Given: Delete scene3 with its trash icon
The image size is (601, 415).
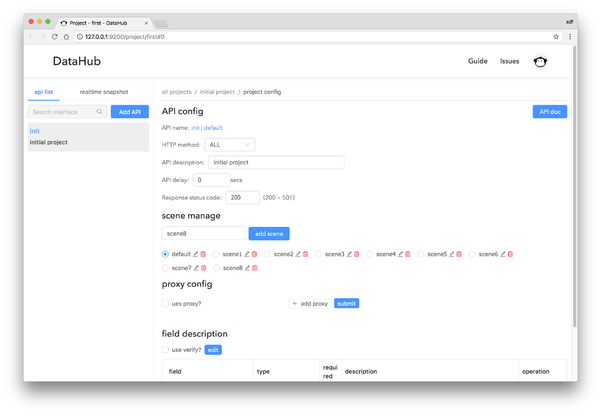Looking at the screenshot, I should pyautogui.click(x=357, y=254).
